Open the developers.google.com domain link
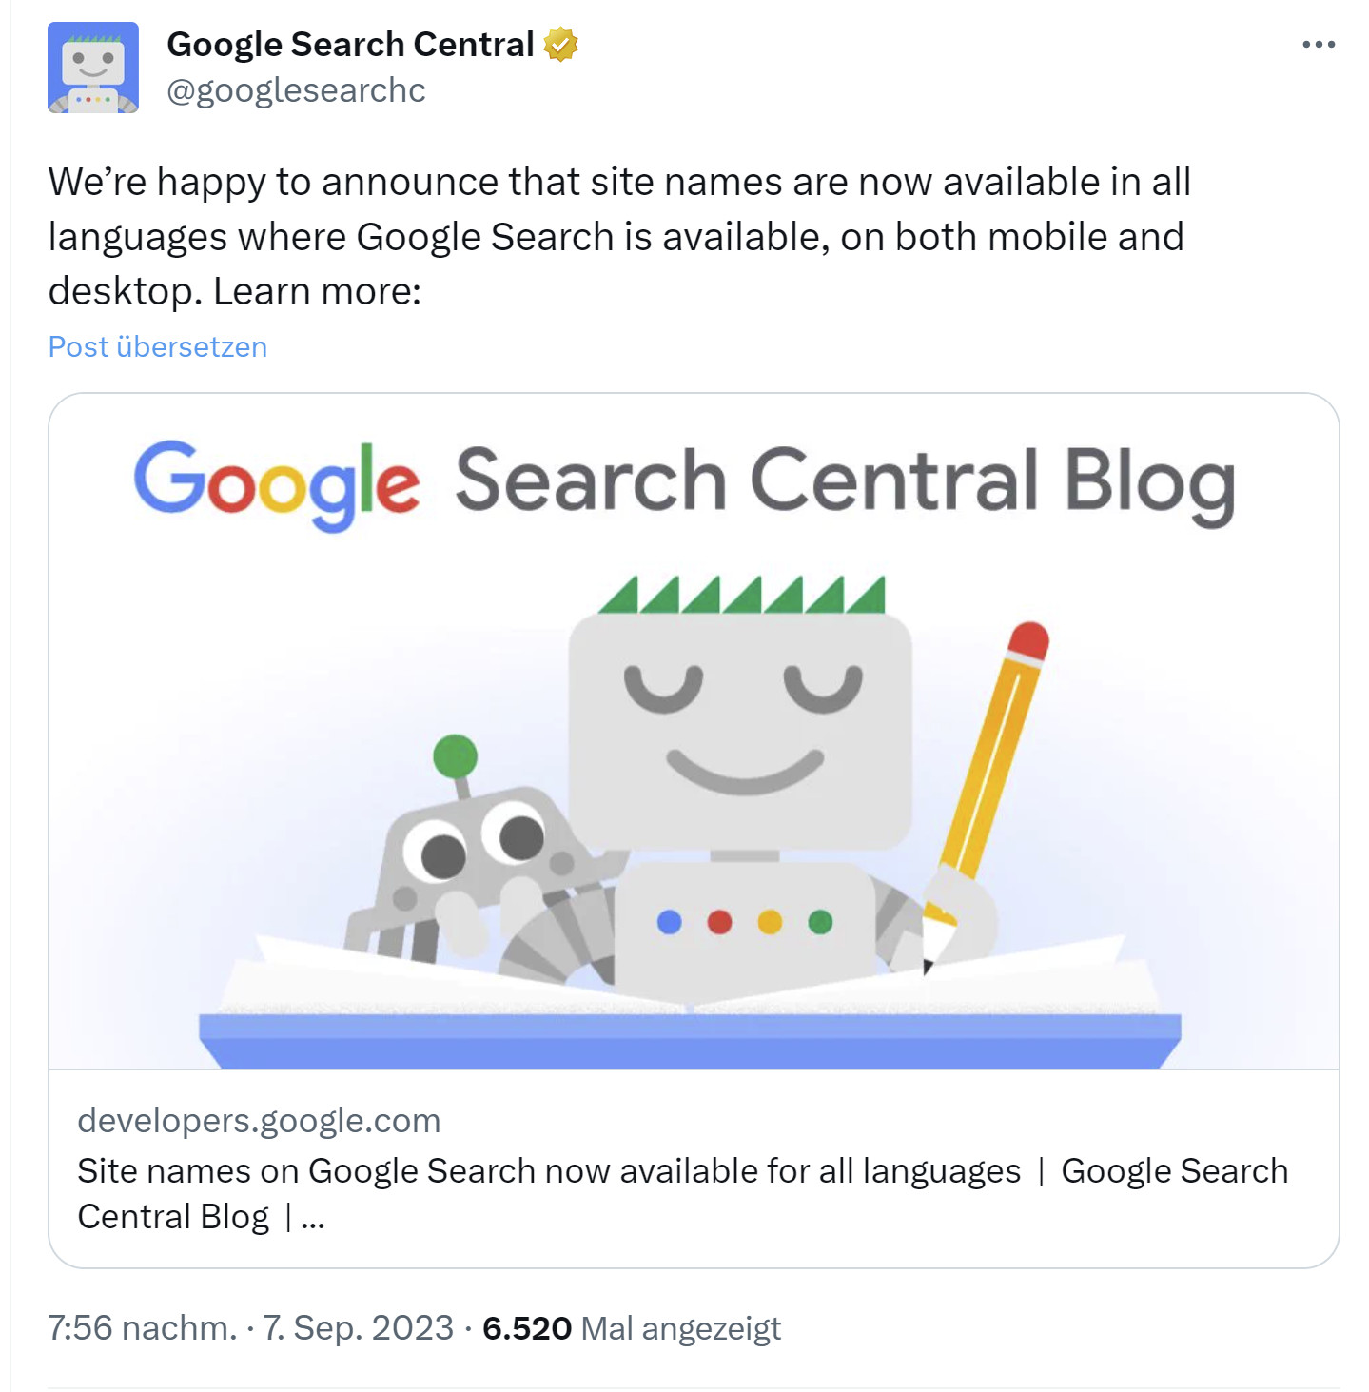 259,1121
